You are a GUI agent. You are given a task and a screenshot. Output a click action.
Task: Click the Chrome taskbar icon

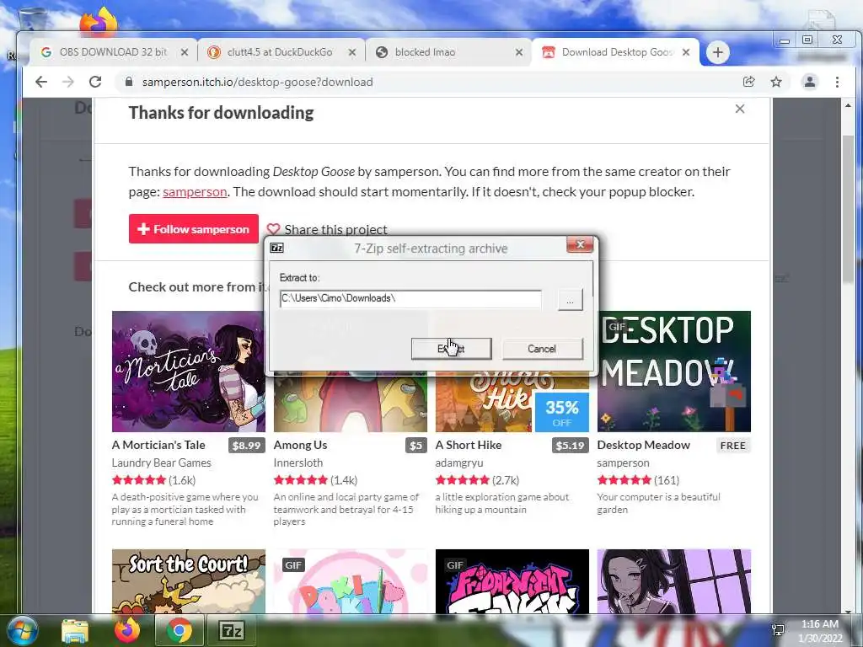pos(180,631)
